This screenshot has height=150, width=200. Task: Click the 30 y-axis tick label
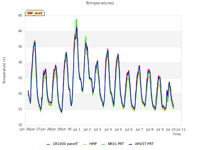click(x=20, y=62)
